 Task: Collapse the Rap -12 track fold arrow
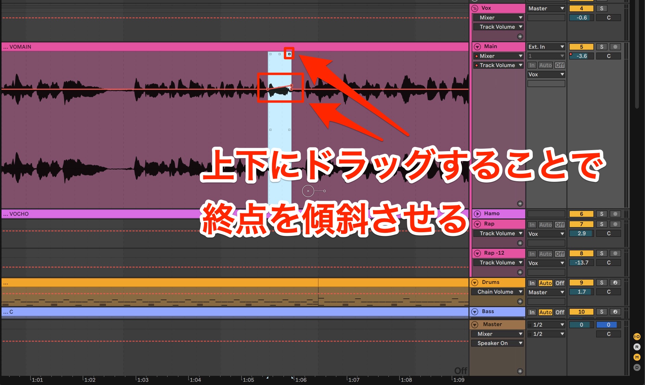[x=477, y=253]
